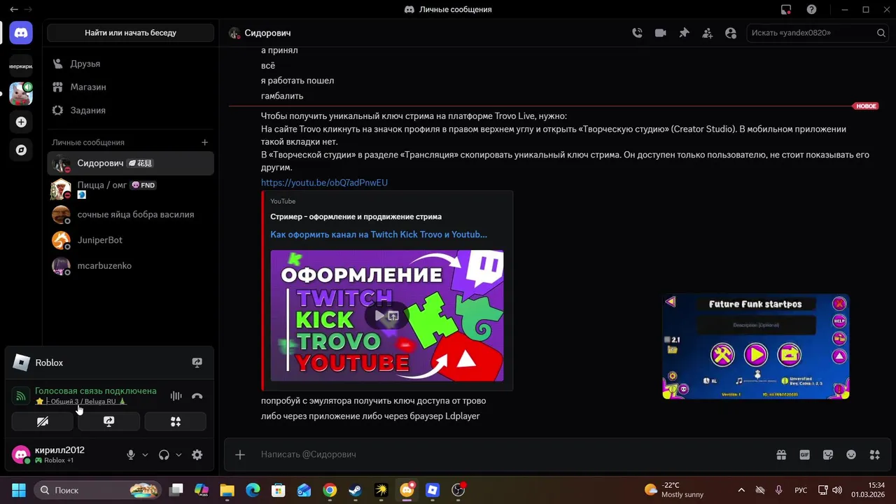Add friends to this DM
The image size is (896, 504).
click(708, 33)
